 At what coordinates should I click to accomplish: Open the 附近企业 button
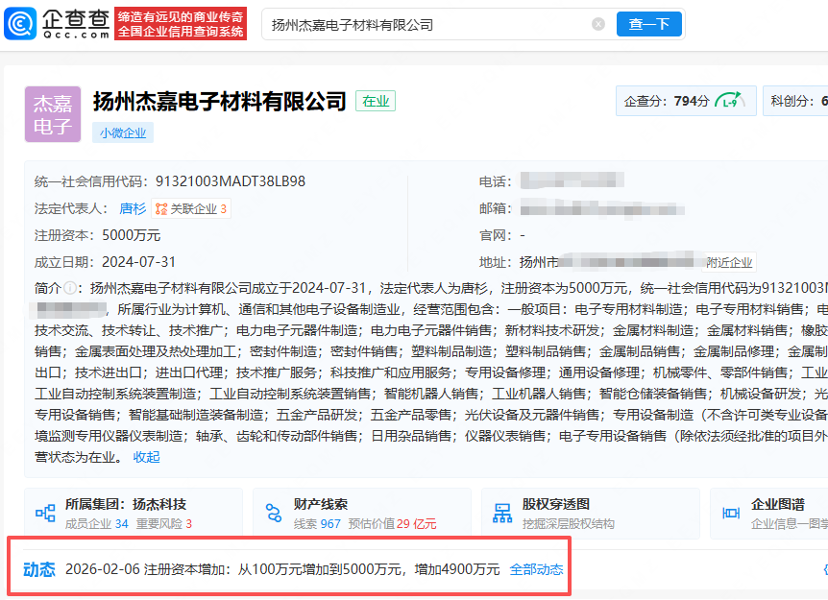point(729,262)
